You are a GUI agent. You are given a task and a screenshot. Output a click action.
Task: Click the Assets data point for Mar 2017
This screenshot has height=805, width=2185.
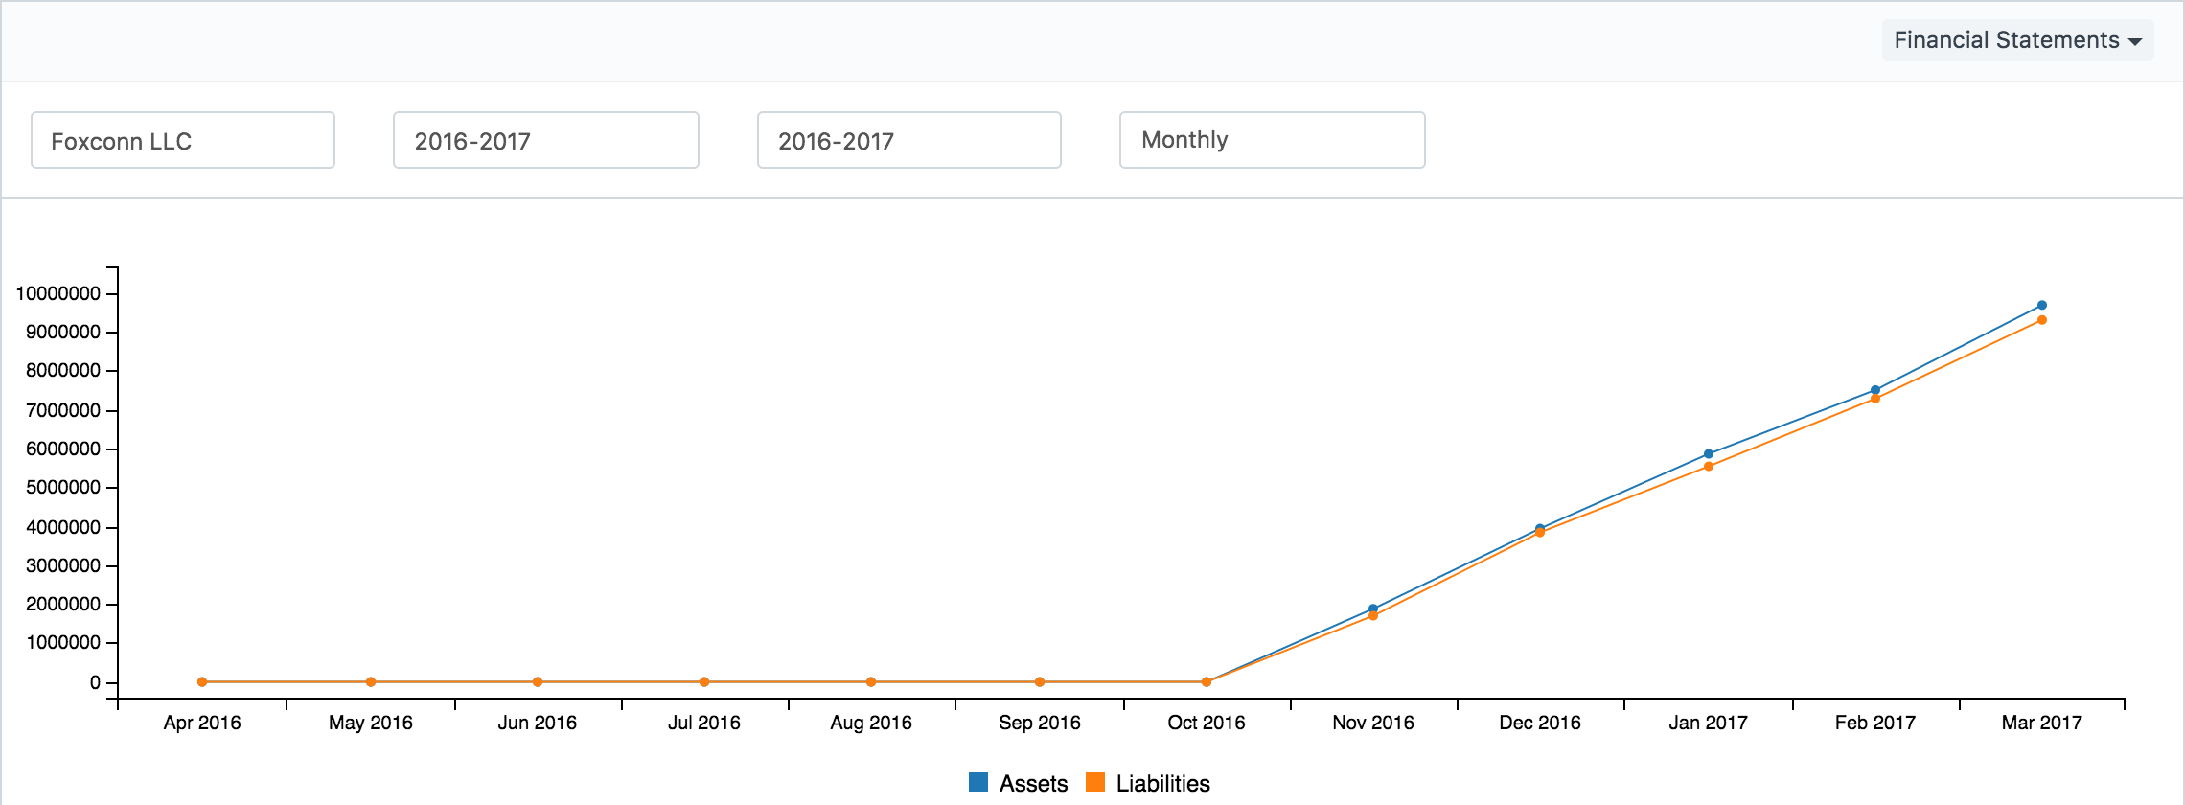[x=2042, y=306]
